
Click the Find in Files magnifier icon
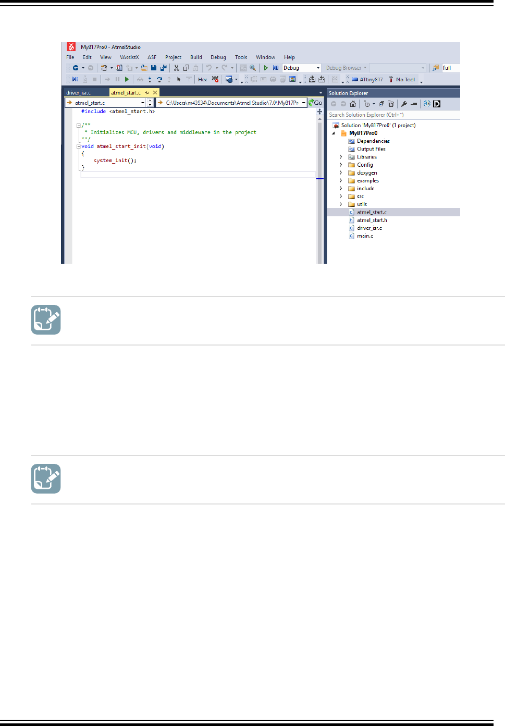[253, 68]
